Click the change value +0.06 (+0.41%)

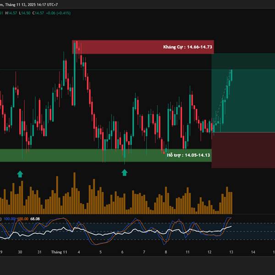point(58,13)
